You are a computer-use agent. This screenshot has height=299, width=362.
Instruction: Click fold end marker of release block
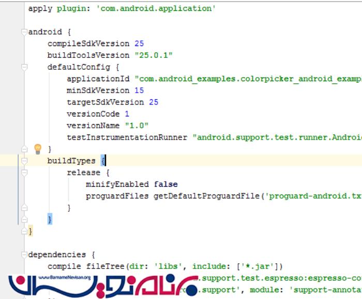coord(24,208)
